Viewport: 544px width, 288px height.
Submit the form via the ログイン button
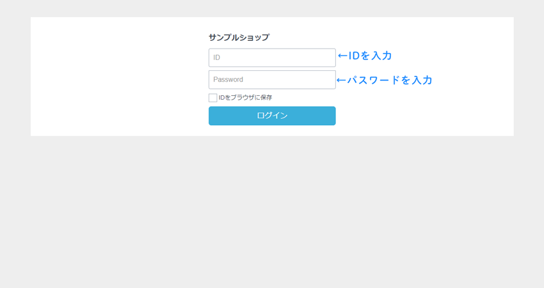pos(271,116)
